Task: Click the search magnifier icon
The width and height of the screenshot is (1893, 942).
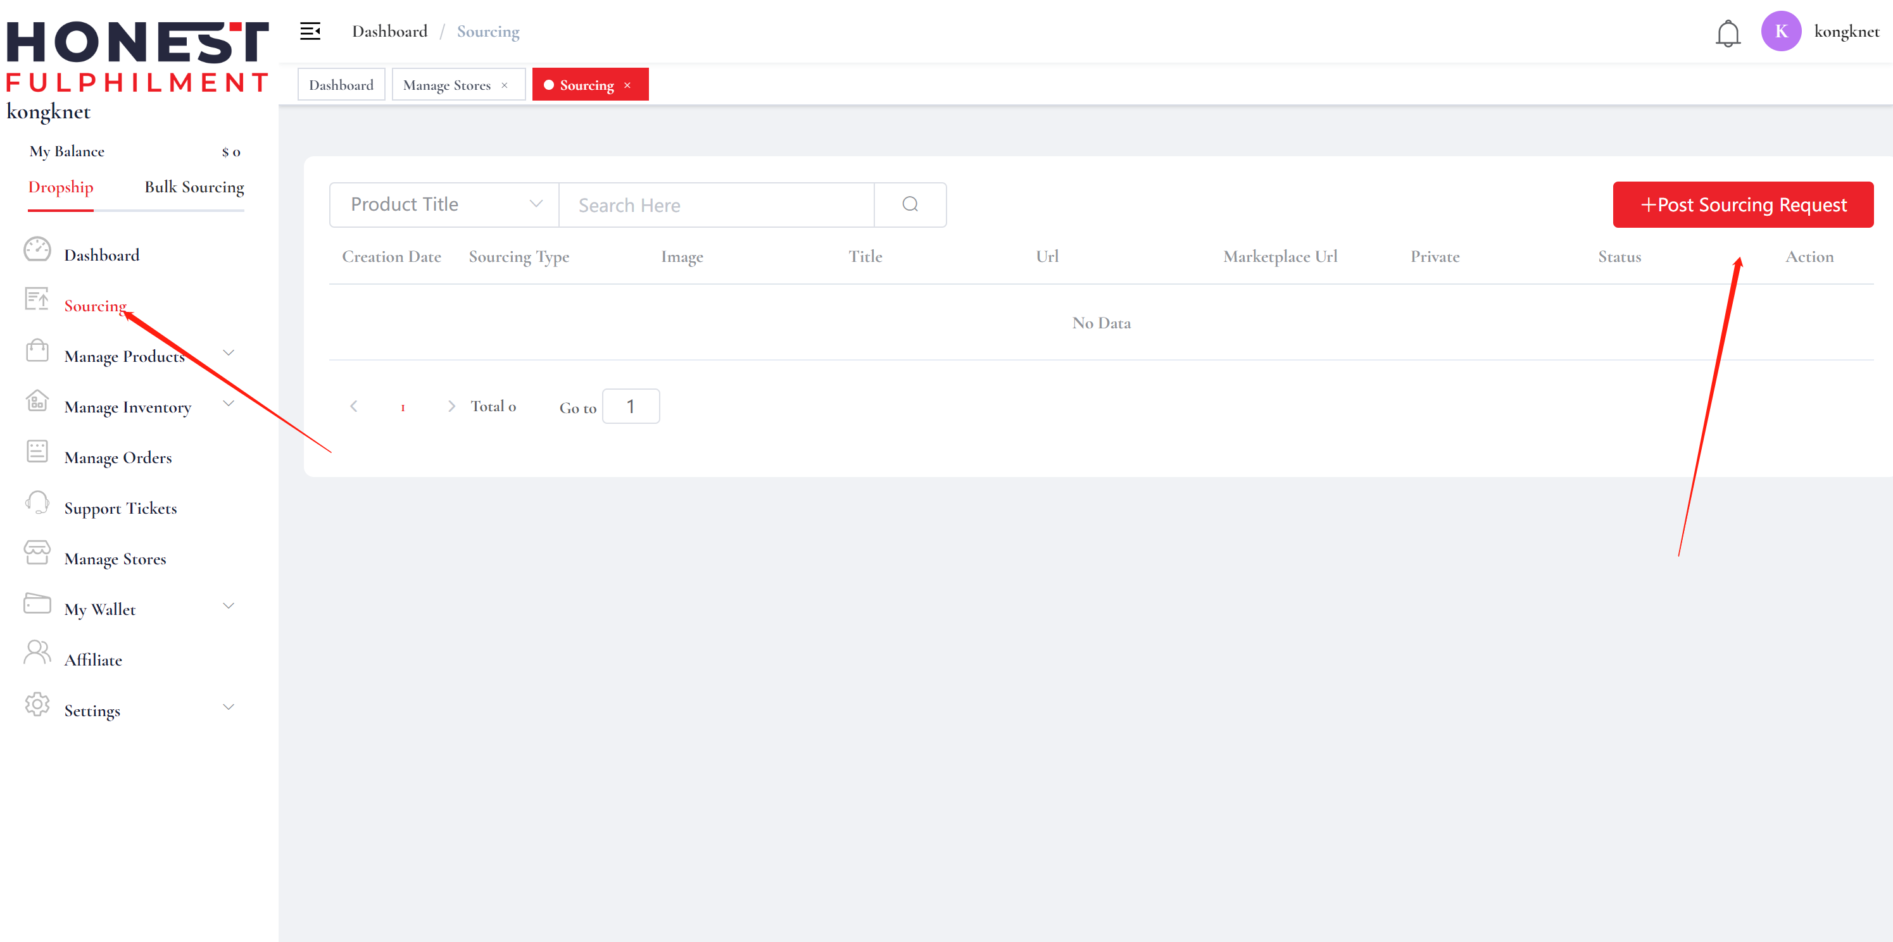Action: 910,205
